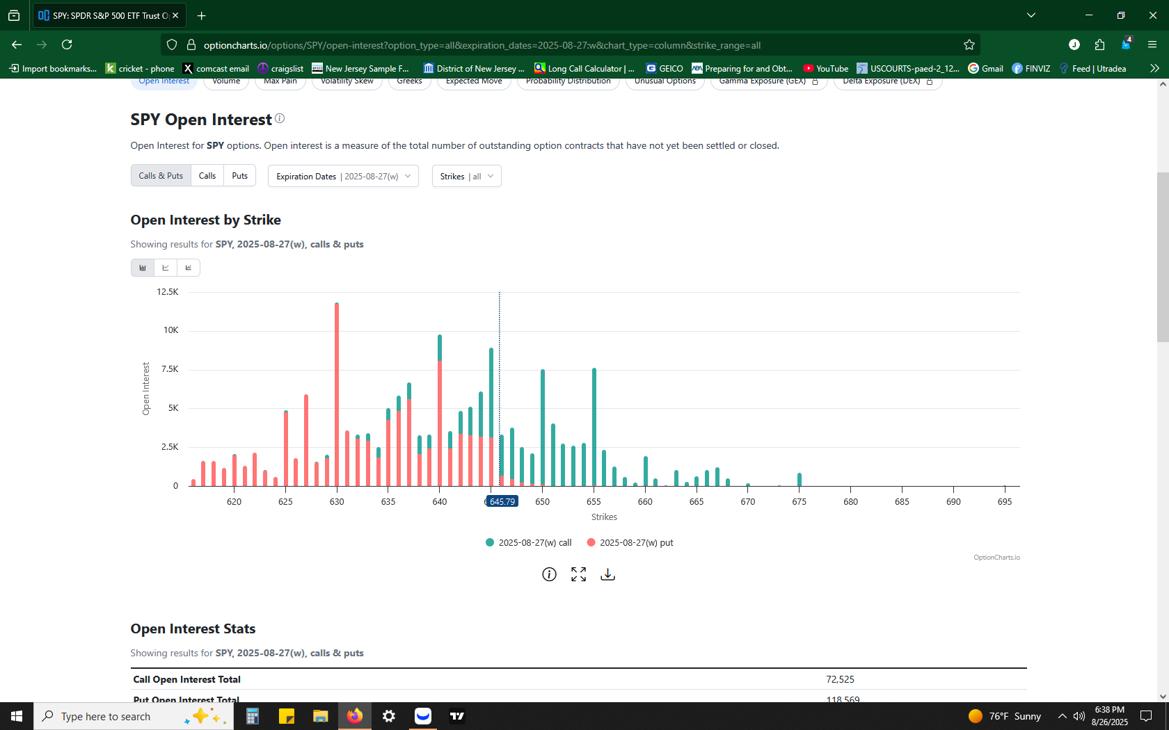Image resolution: width=1169 pixels, height=730 pixels.
Task: Open the info tooltip beside SPY Open Interest
Action: pyautogui.click(x=280, y=118)
